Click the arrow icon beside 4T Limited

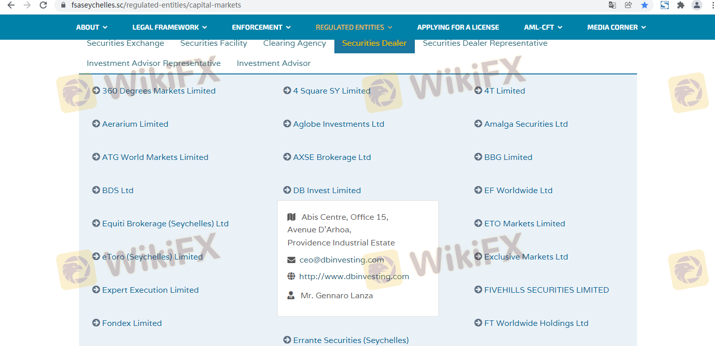(x=478, y=91)
